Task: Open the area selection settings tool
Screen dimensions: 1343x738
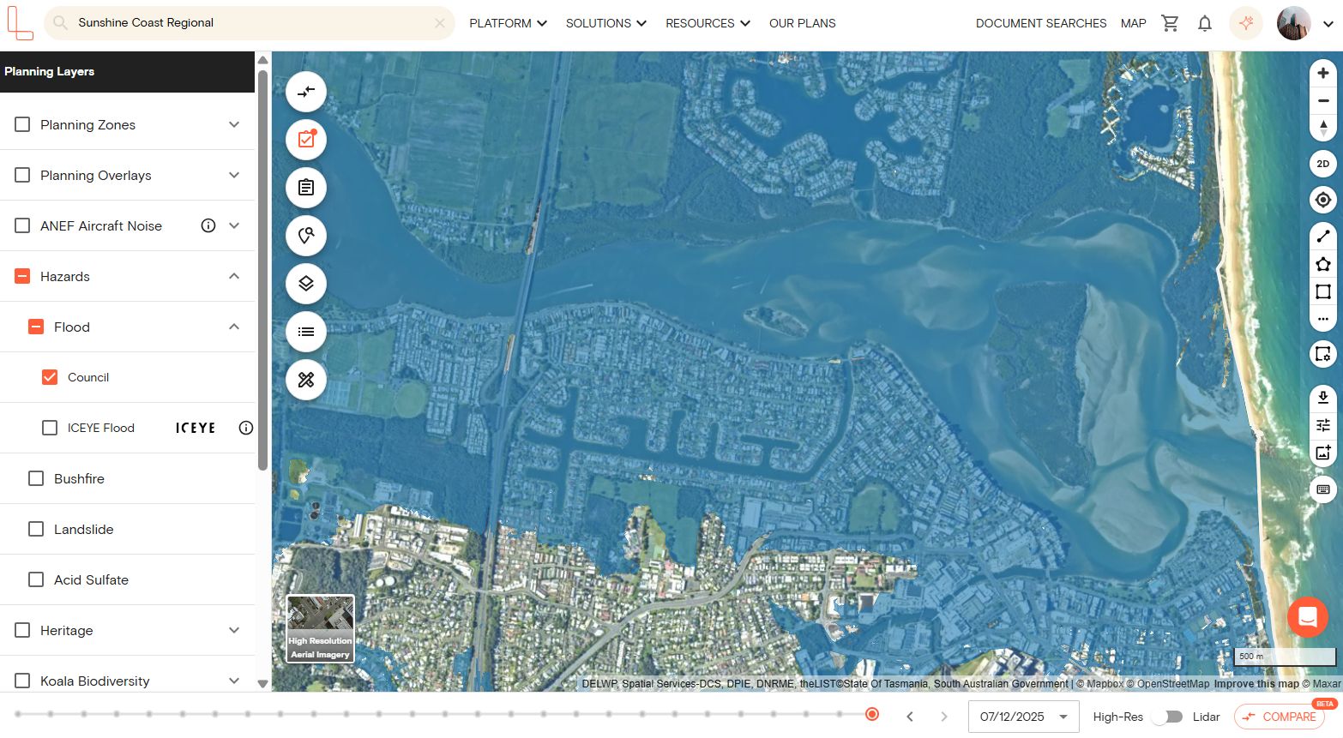Action: pos(1323,354)
